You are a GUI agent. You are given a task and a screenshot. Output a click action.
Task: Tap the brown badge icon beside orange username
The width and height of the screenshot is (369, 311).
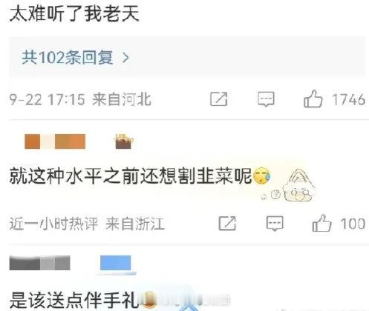click(123, 141)
